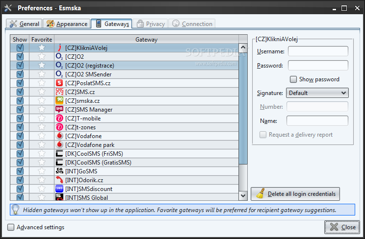Focus the Password input field

click(318, 65)
